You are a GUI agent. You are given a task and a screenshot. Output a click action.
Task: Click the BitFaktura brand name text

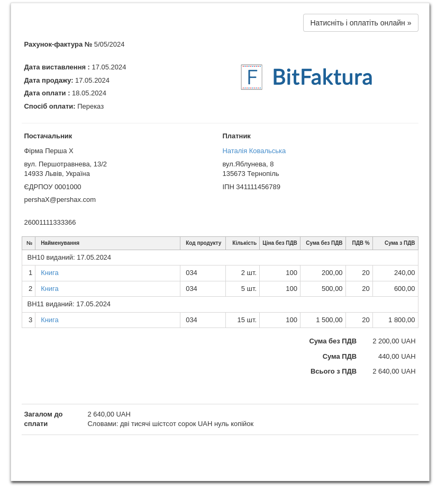click(x=322, y=77)
